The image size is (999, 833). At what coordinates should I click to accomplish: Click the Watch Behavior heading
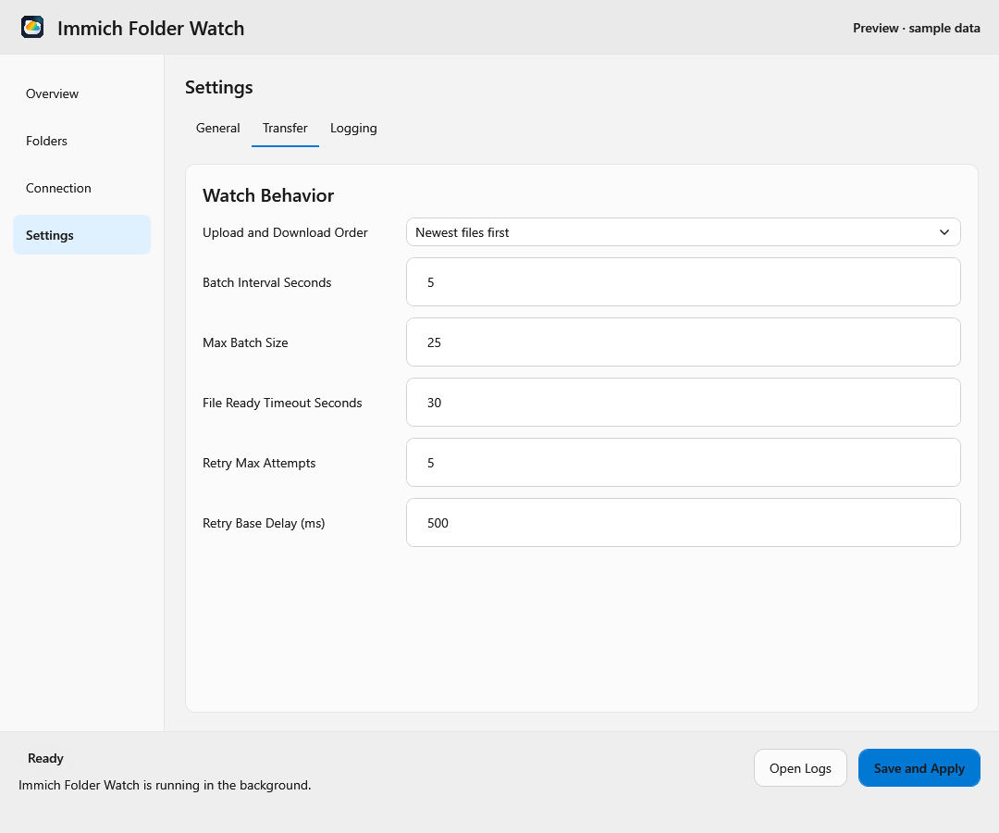pos(268,195)
